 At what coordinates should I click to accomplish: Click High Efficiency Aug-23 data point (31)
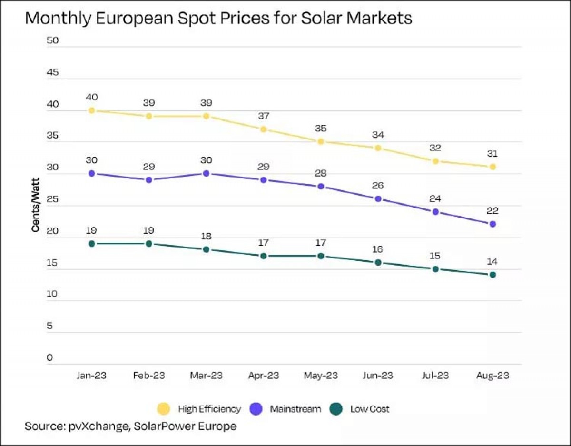[x=492, y=167]
